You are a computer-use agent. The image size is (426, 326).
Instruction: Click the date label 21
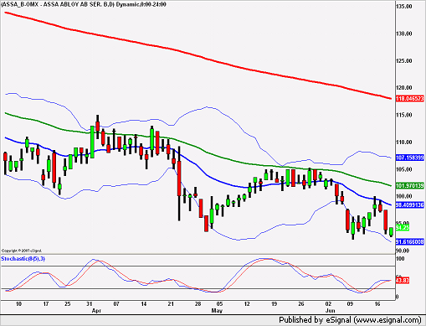click(171, 304)
